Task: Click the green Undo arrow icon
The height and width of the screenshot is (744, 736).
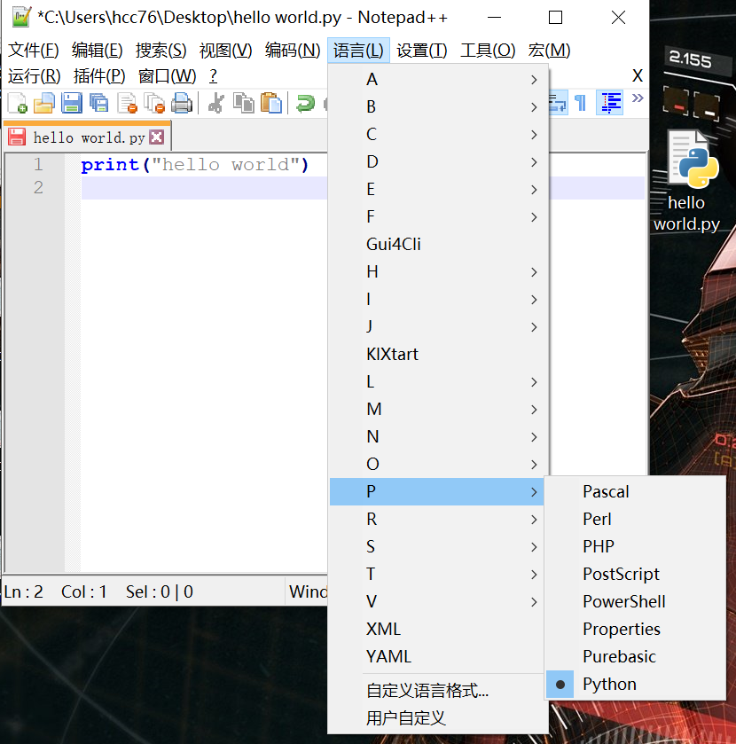Action: [x=305, y=103]
